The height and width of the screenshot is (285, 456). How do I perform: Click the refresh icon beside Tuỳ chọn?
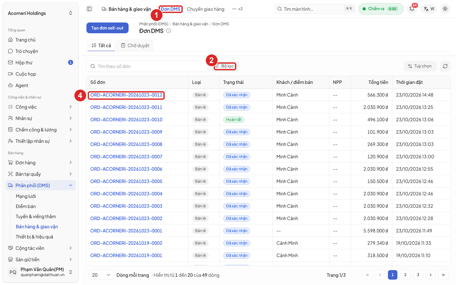(x=445, y=66)
